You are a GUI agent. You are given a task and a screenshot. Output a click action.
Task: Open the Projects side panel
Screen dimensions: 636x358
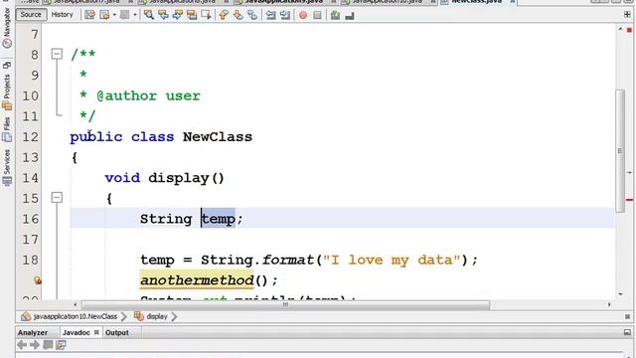pyautogui.click(x=7, y=91)
